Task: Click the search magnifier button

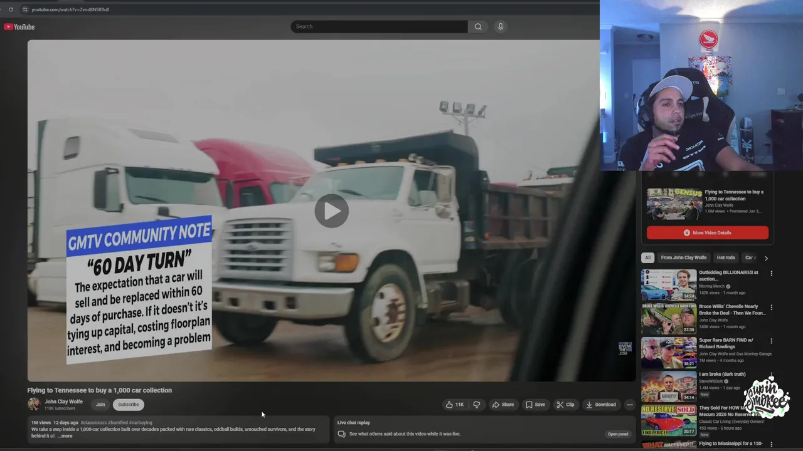Action: click(478, 26)
